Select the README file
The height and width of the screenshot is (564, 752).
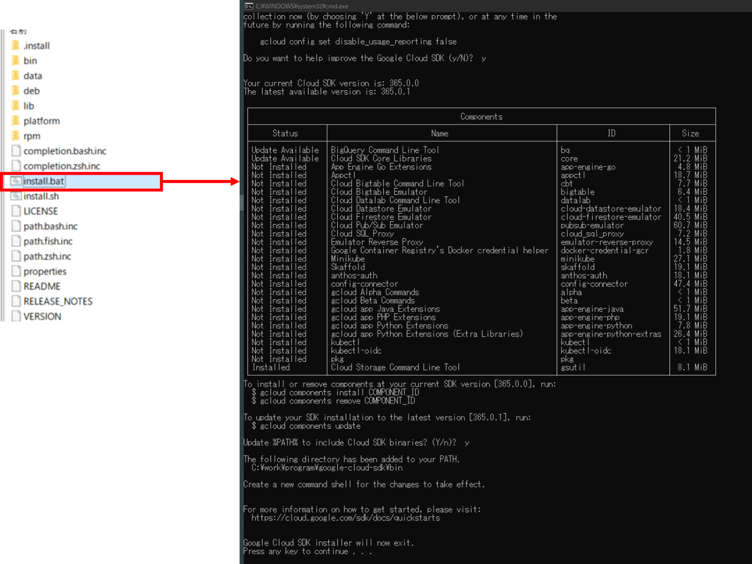[x=41, y=286]
